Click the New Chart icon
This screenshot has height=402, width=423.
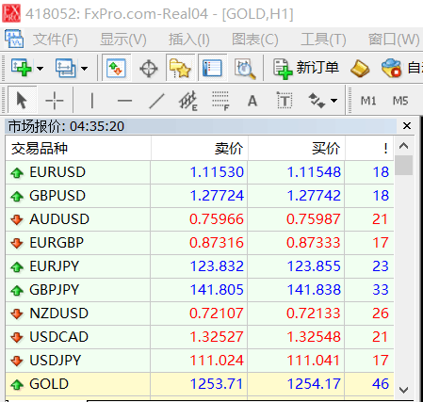21,68
